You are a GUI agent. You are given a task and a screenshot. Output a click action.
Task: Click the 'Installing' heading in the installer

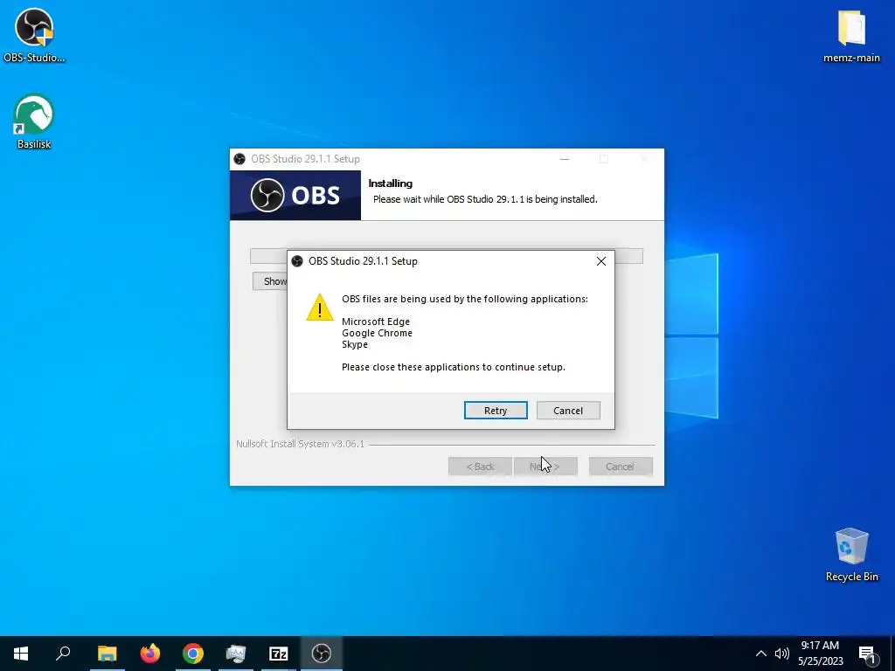pos(391,183)
